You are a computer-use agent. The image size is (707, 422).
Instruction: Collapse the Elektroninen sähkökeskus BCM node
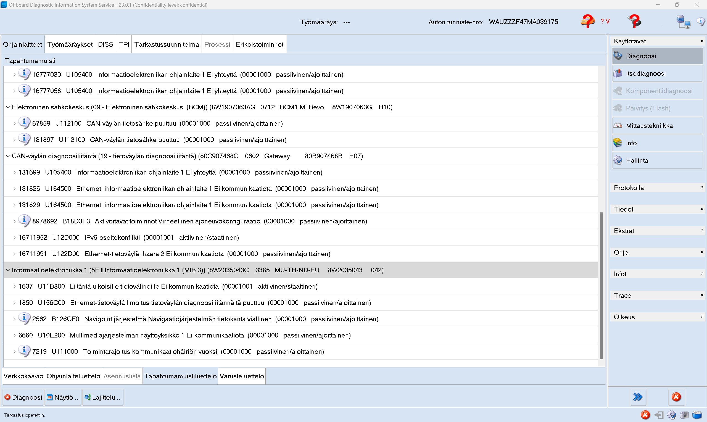coord(8,107)
